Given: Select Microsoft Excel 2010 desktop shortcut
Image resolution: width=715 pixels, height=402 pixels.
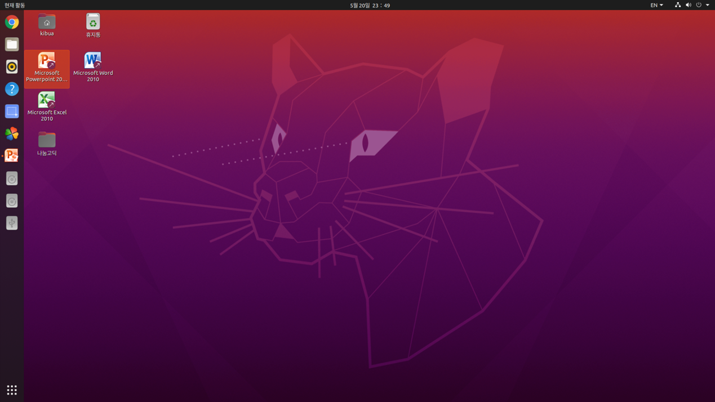Looking at the screenshot, I should tap(47, 107).
